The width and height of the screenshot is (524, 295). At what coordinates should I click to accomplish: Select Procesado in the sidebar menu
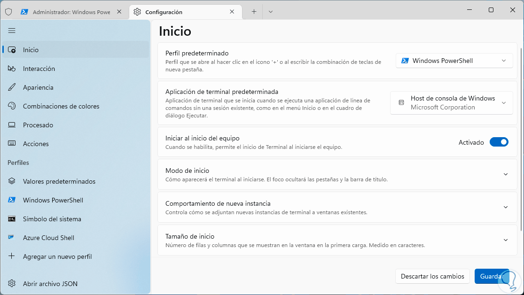point(38,125)
